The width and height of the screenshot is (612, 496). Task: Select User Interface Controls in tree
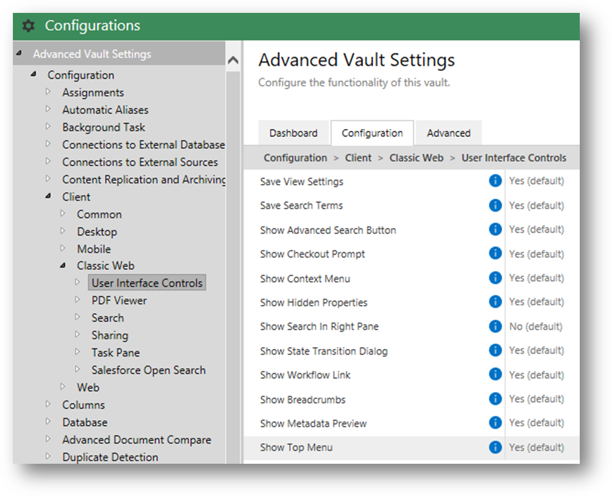147,283
